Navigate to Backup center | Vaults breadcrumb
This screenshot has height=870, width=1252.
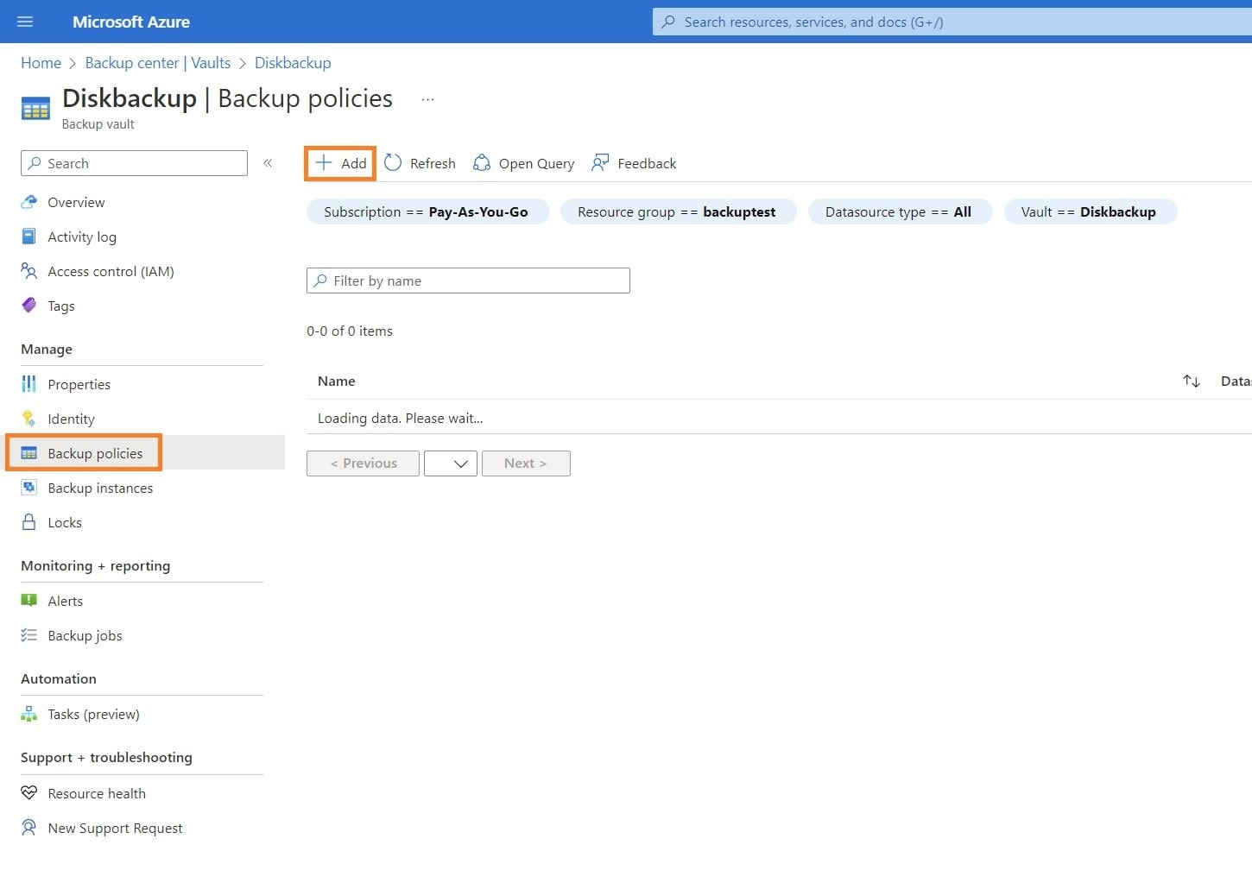[157, 63]
